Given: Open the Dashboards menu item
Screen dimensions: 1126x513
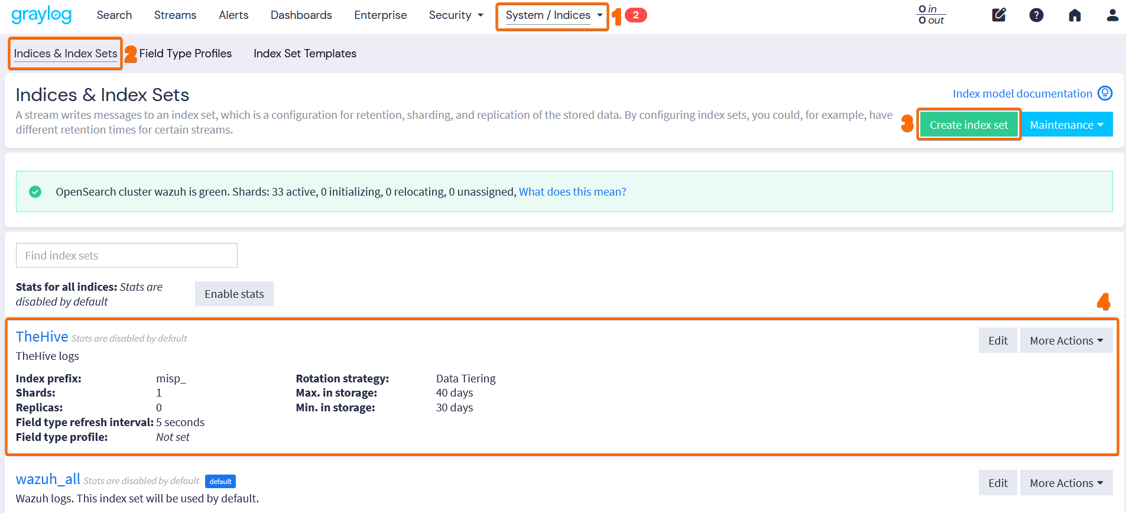Looking at the screenshot, I should point(301,15).
